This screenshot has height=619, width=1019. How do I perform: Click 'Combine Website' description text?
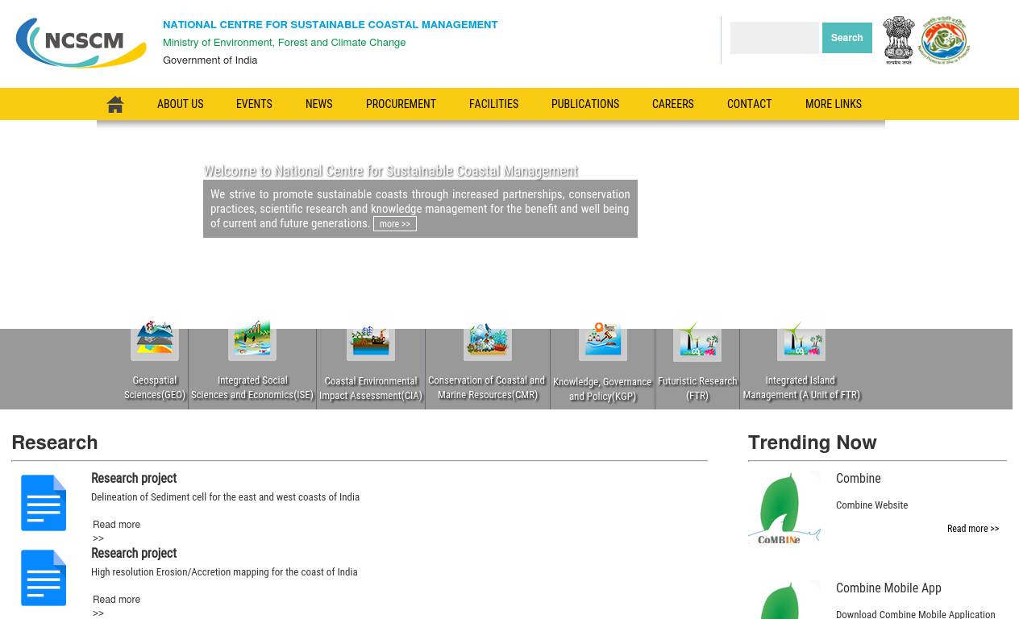click(872, 505)
